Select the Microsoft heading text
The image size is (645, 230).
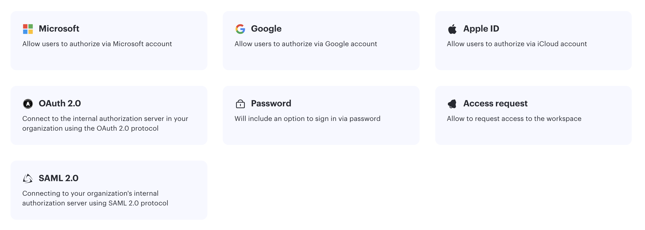coord(59,29)
